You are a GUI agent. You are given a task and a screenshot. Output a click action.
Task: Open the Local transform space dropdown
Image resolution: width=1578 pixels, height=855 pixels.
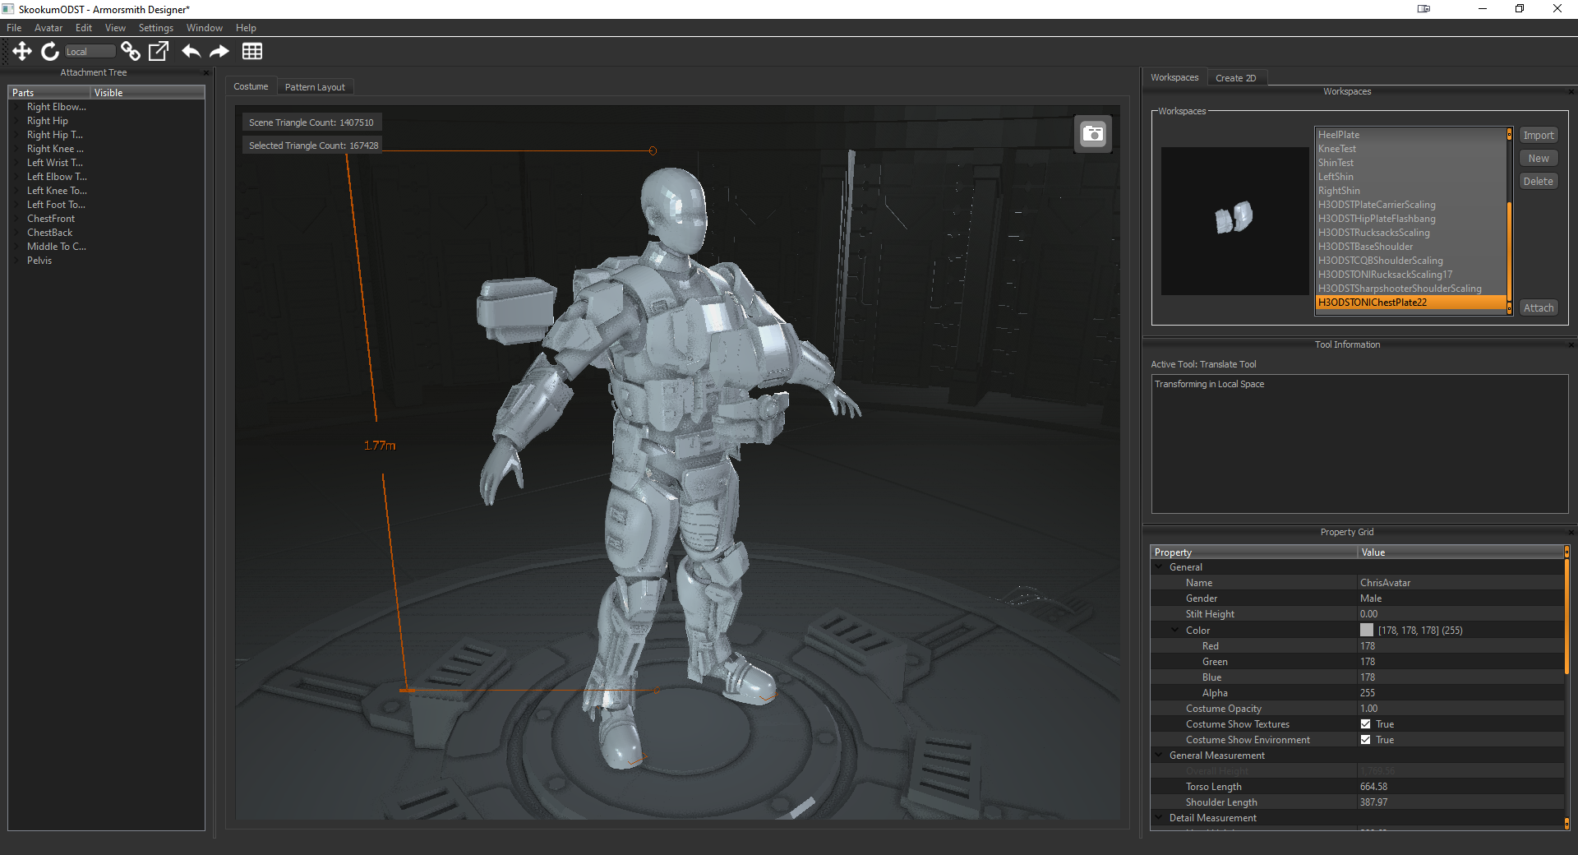(90, 52)
